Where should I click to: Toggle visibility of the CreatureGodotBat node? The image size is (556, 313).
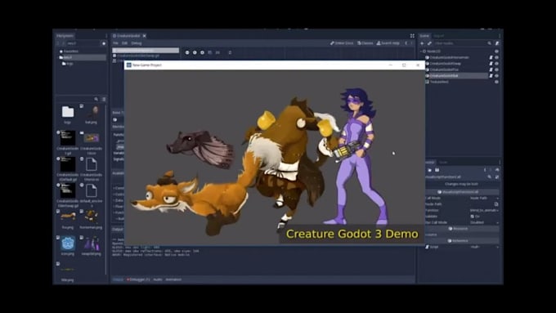click(496, 75)
